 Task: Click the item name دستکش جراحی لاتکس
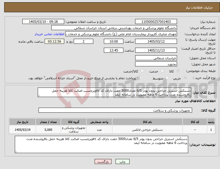click(x=147, y=130)
